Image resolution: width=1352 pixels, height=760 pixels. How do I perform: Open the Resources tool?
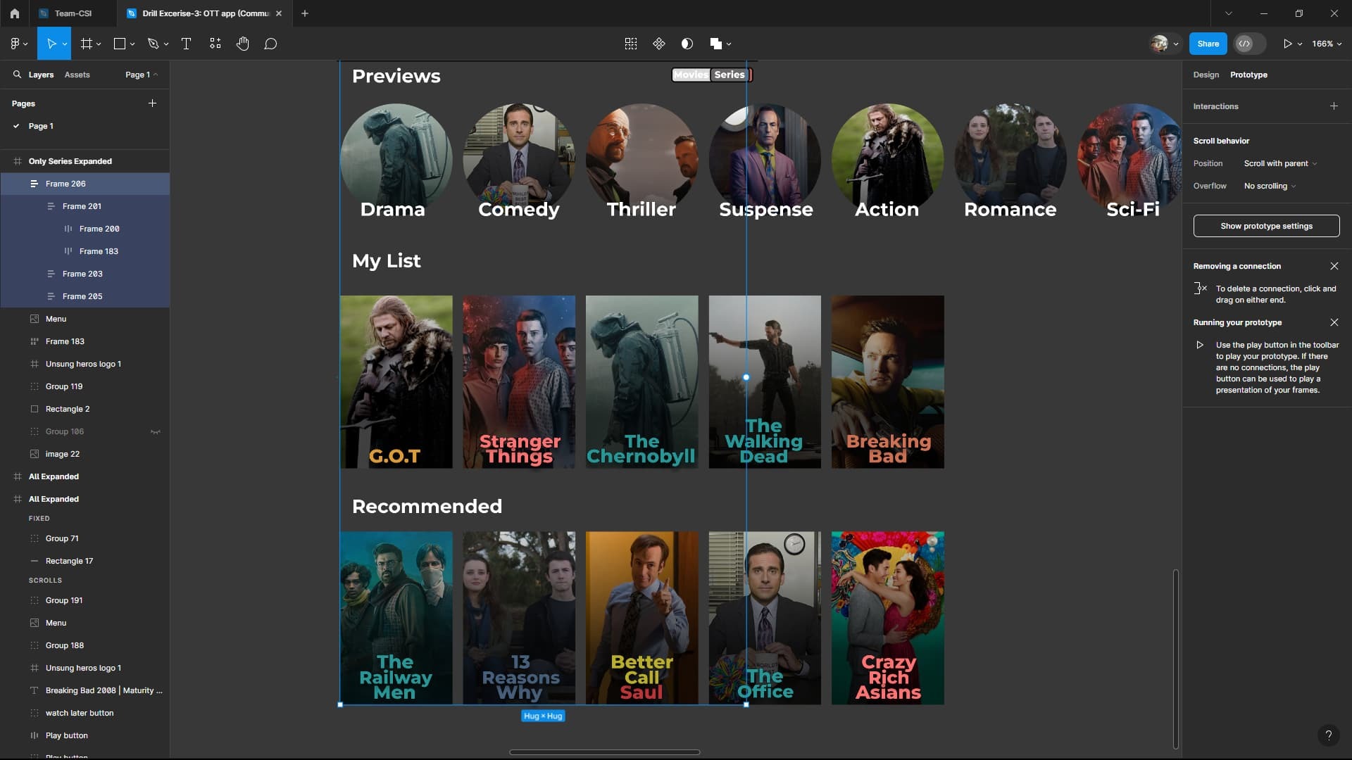point(215,44)
